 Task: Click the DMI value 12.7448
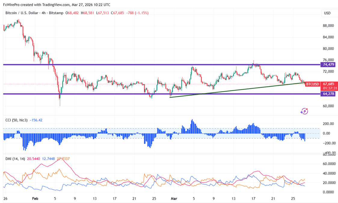(48, 159)
